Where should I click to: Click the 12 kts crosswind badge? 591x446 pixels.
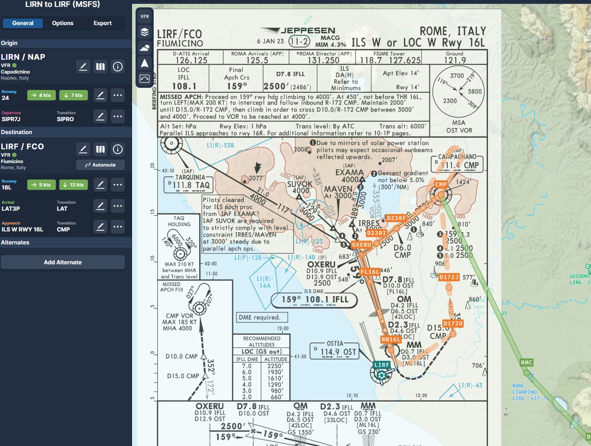click(74, 185)
